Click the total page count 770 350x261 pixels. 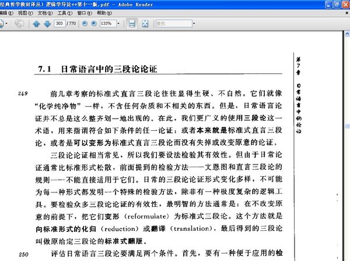coord(72,23)
